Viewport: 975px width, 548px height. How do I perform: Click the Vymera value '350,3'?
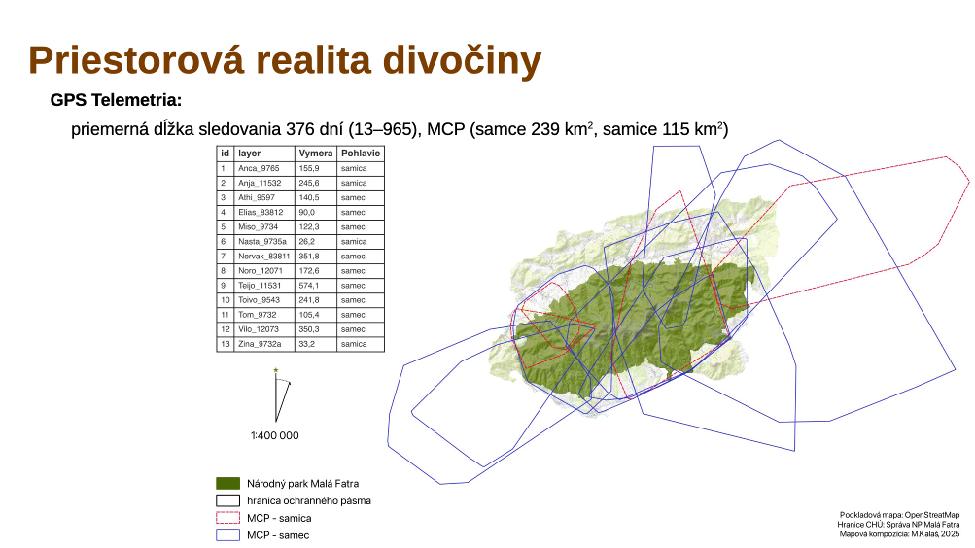point(309,329)
